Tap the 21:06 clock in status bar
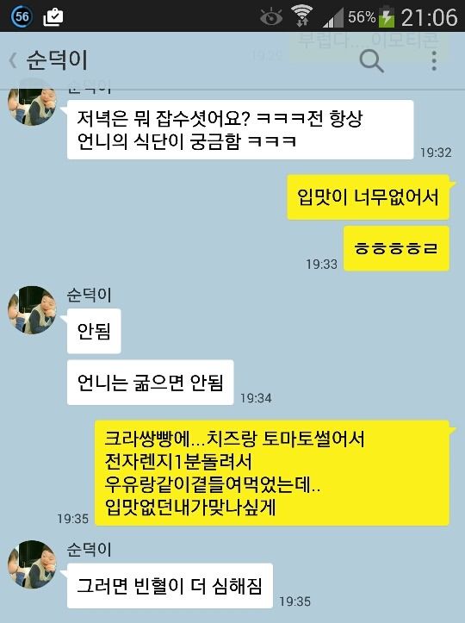This screenshot has height=623, width=465. [x=429, y=17]
